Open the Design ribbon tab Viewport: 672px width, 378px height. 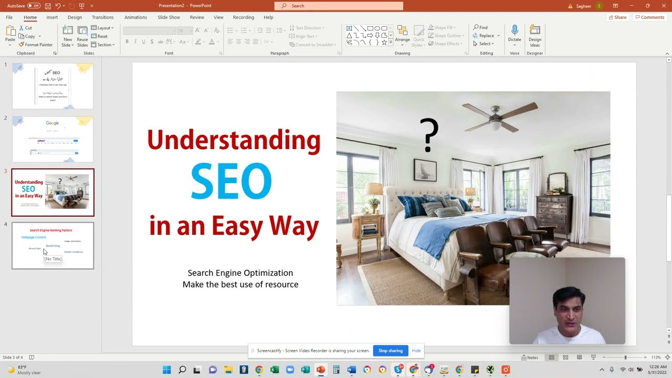point(75,17)
